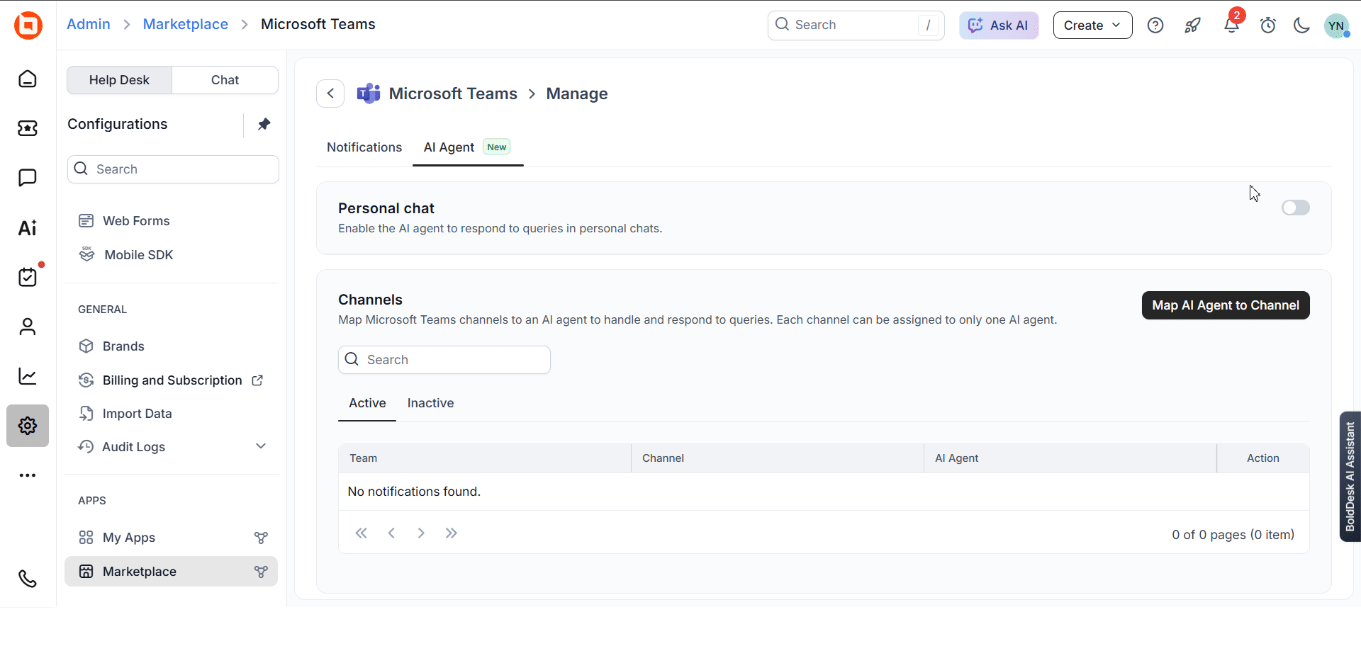Focus the Channels search field
This screenshot has width=1361, height=646.
(444, 360)
